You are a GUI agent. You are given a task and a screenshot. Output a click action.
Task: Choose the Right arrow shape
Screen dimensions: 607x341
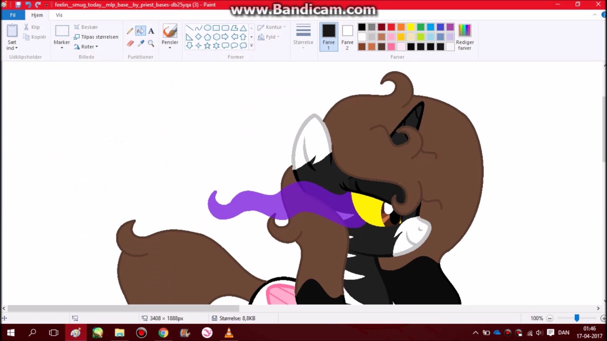[x=225, y=37]
